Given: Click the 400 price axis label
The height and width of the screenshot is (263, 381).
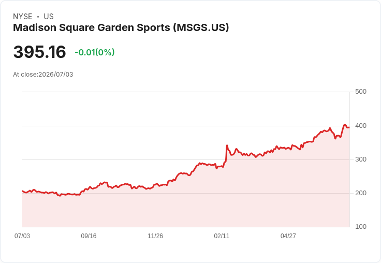Looking at the screenshot, I should tap(361, 126).
